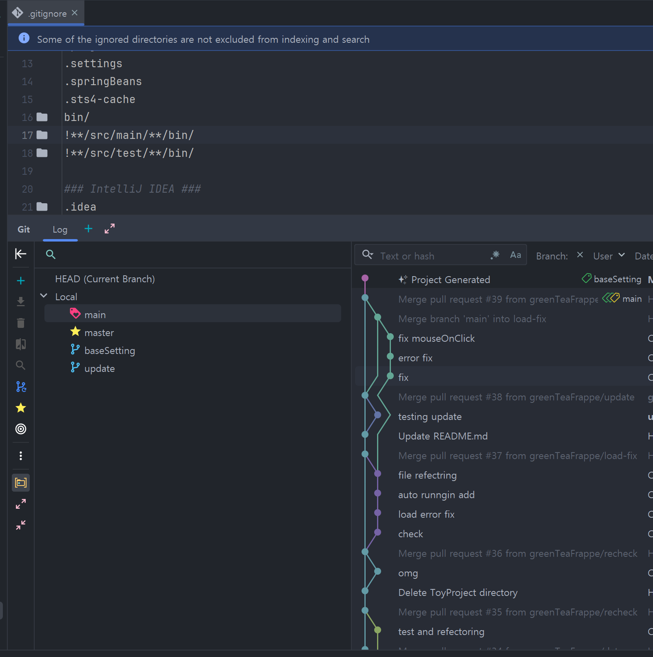Click folder icon on line 18 gutter
Image resolution: width=653 pixels, height=657 pixels.
pos(42,153)
